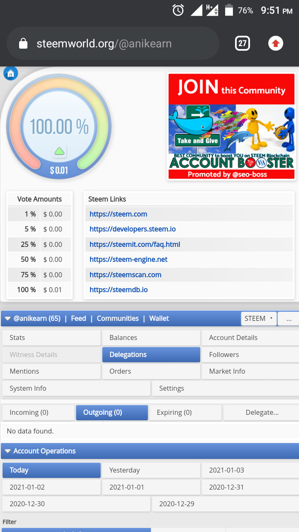Select date 2020-12-29
The image size is (299, 532).
coord(225,504)
